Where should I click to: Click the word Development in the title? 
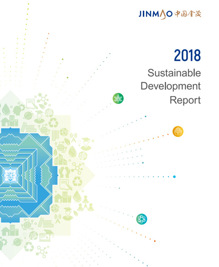click(x=171, y=86)
